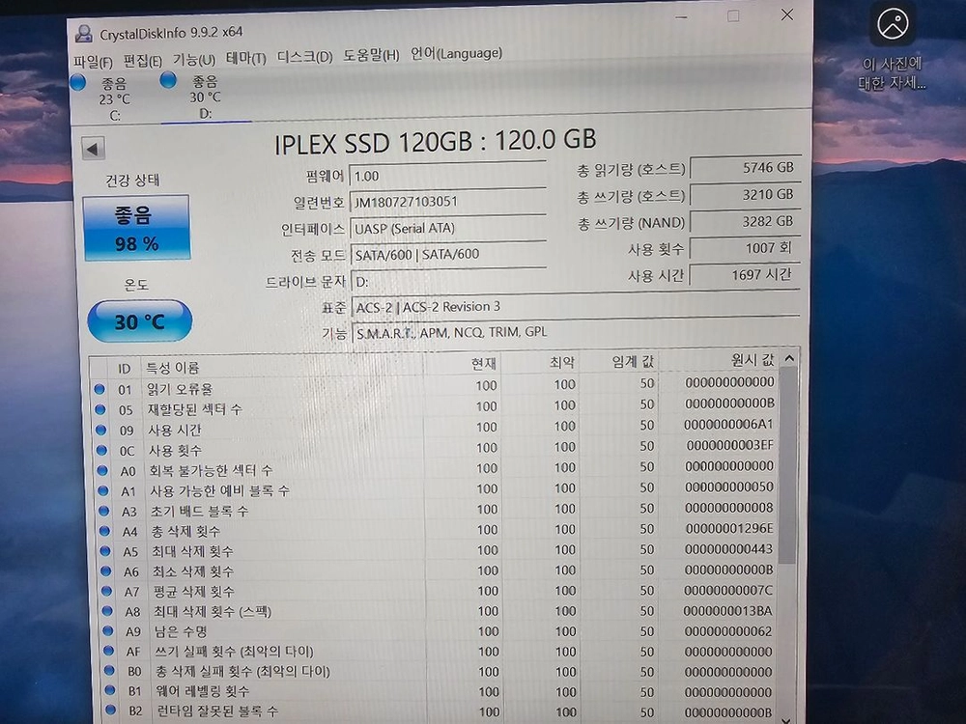966x724 pixels.
Task: Click the interface field UASP (Serial ATA)
Action: [x=447, y=228]
